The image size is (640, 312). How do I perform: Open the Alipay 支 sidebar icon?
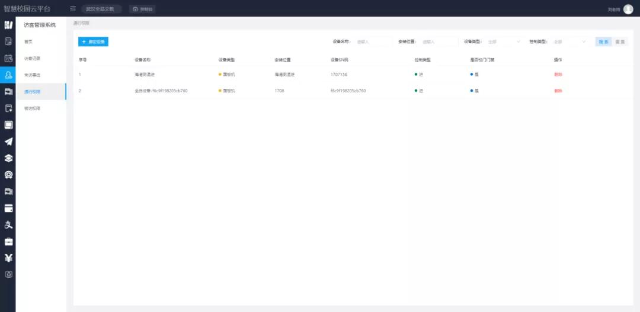pos(8,225)
